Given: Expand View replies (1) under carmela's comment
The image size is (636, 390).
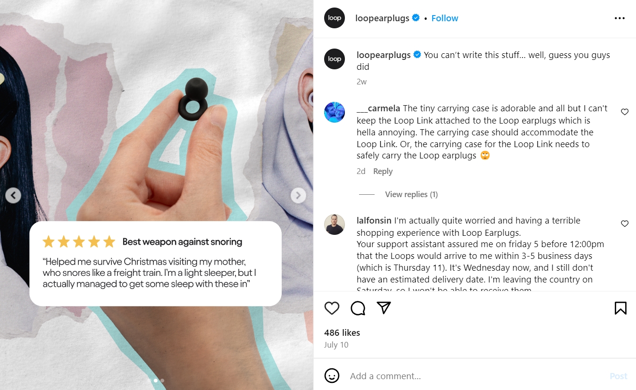Looking at the screenshot, I should coord(411,194).
